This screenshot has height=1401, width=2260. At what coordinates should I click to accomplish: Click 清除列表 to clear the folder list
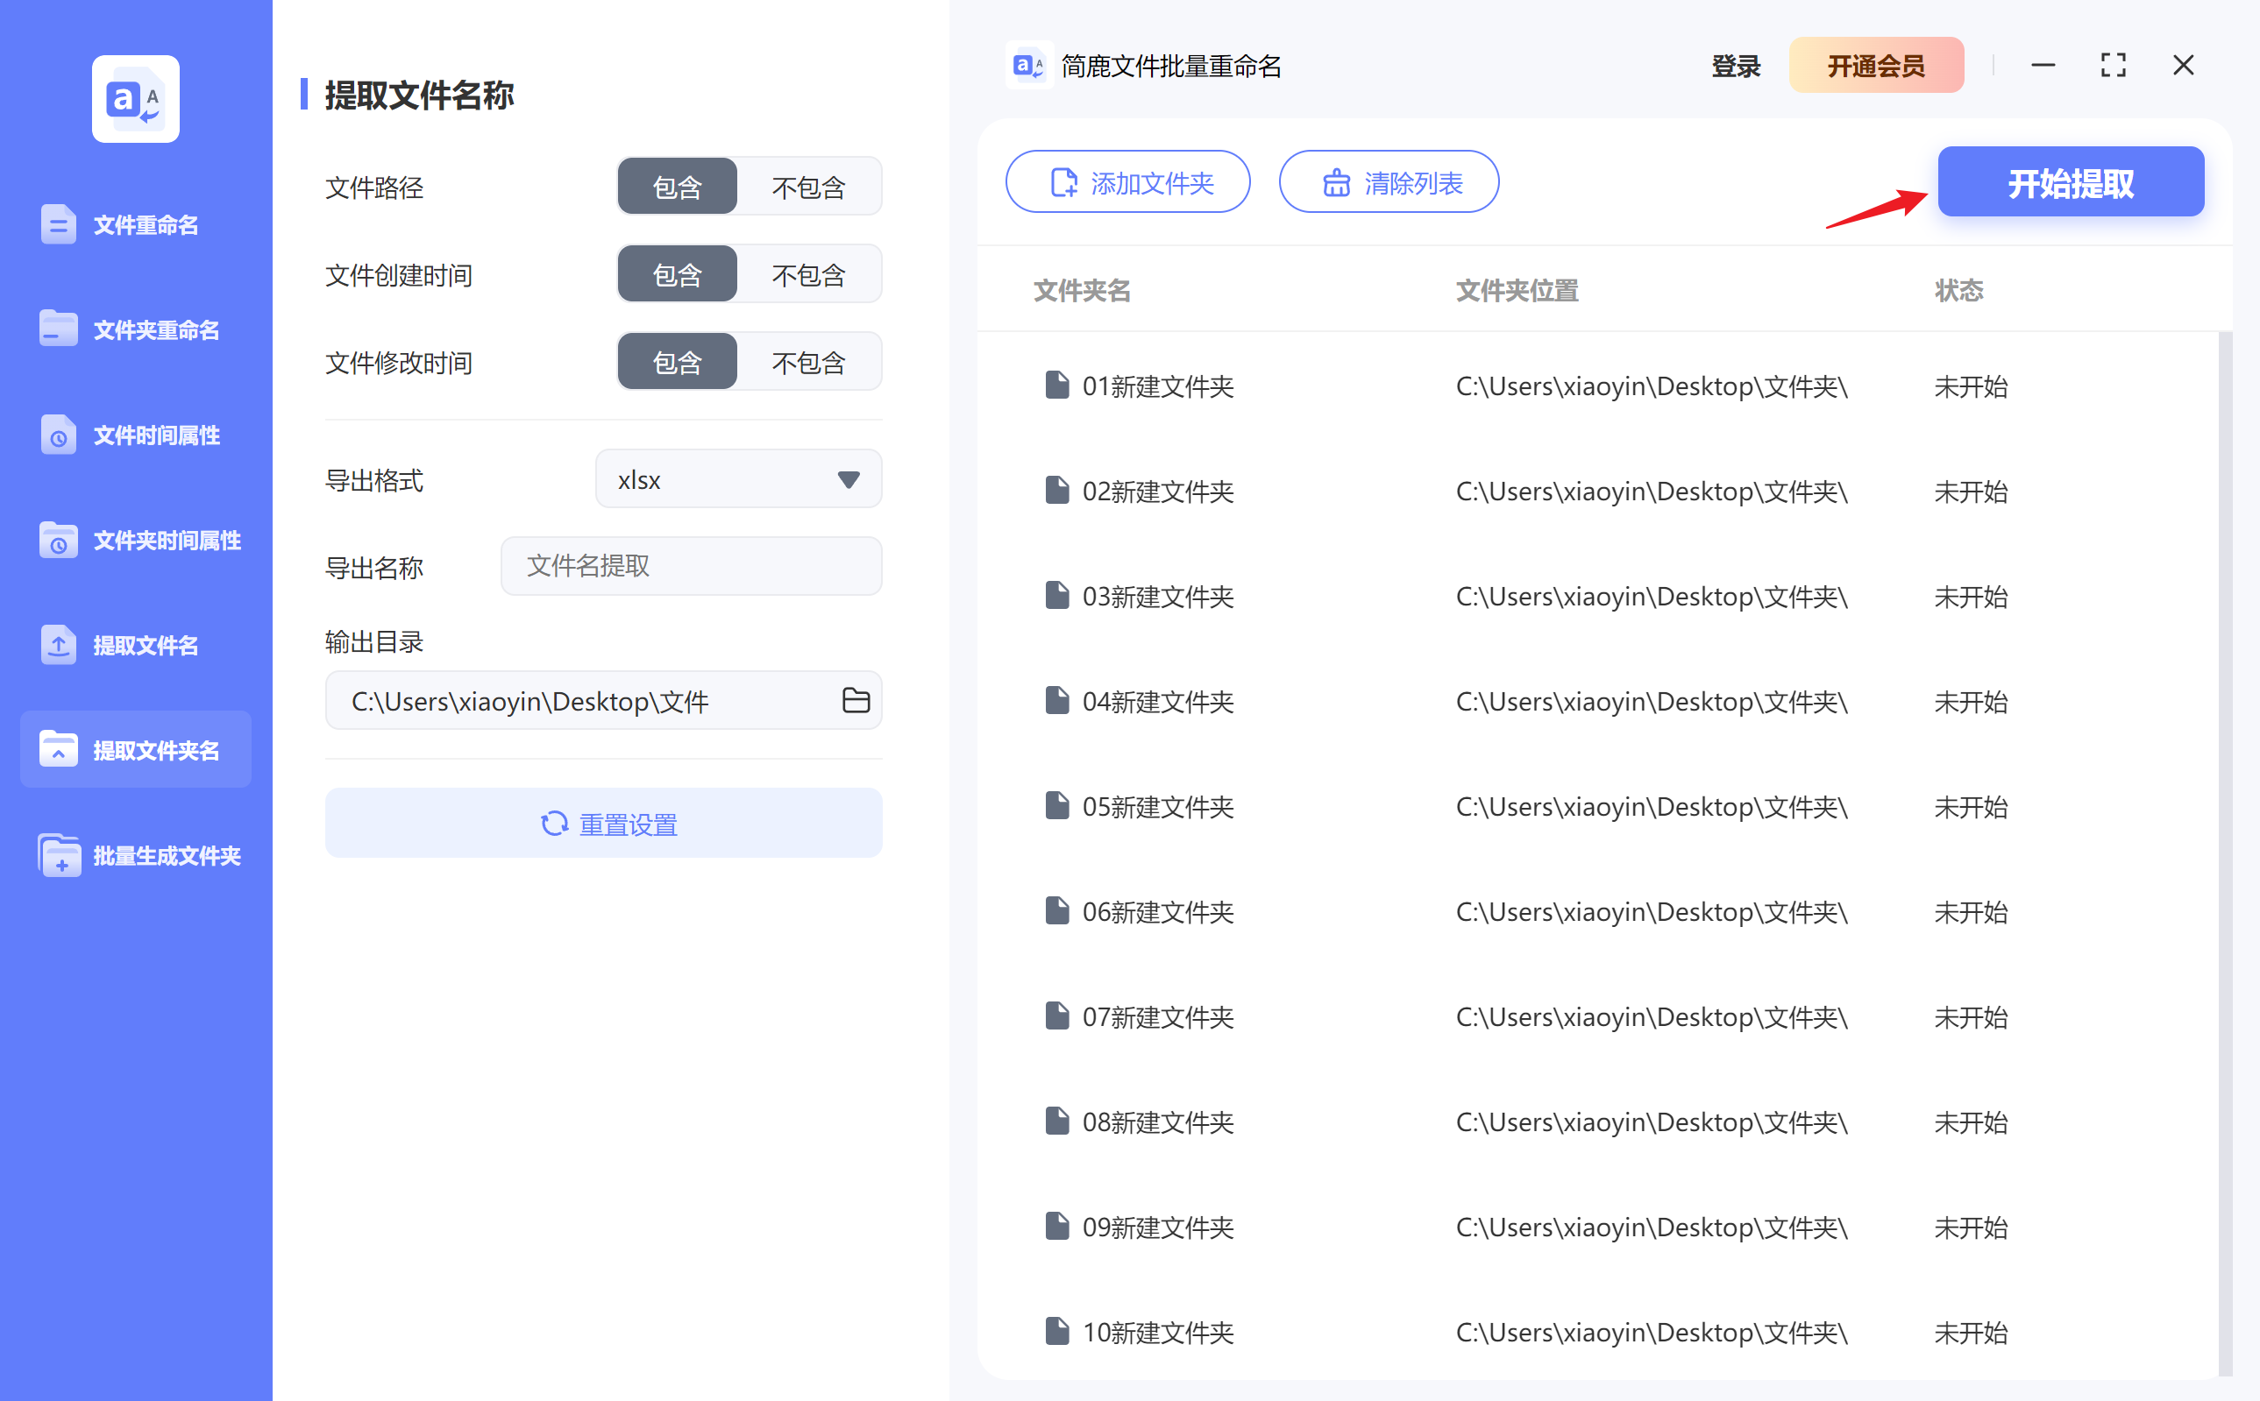coord(1389,181)
